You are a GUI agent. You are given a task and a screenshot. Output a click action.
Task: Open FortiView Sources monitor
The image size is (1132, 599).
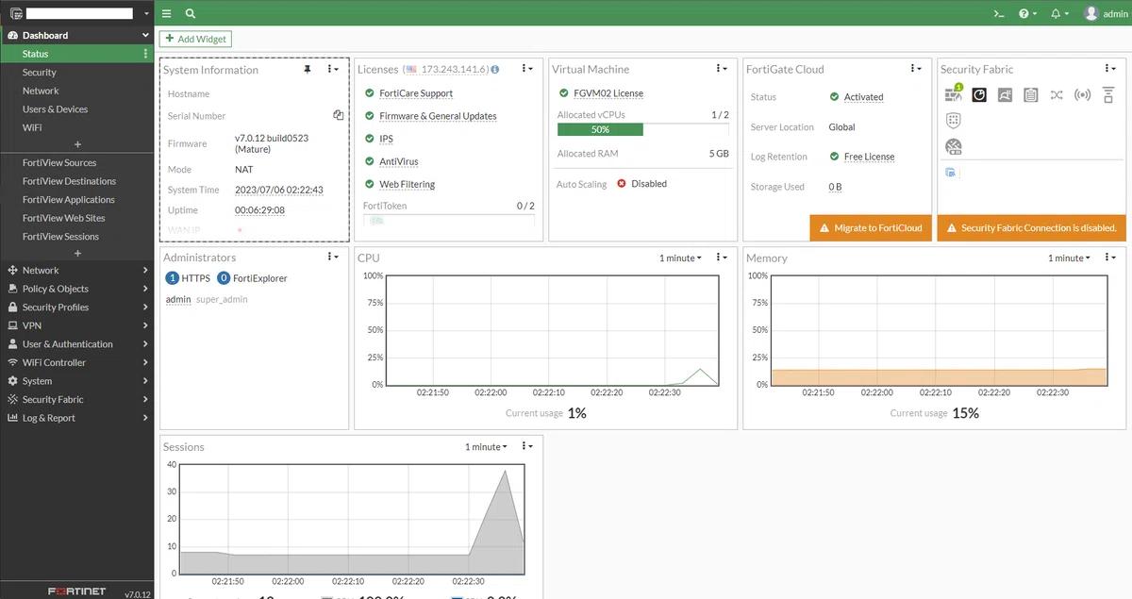pyautogui.click(x=76, y=162)
